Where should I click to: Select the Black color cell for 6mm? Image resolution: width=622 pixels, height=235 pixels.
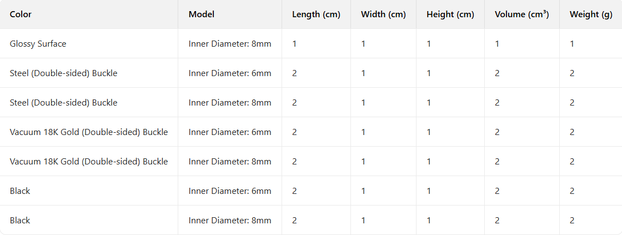(x=20, y=191)
